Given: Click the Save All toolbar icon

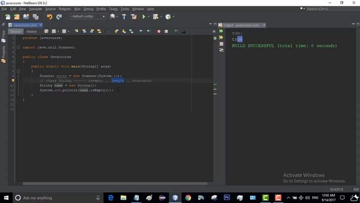Looking at the screenshot, I should point(35,16).
